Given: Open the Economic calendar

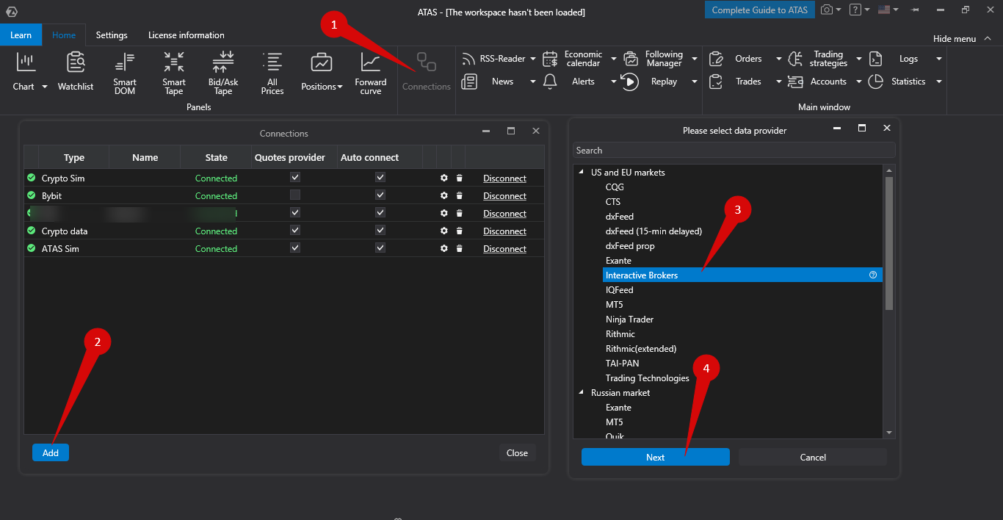Looking at the screenshot, I should 573,59.
